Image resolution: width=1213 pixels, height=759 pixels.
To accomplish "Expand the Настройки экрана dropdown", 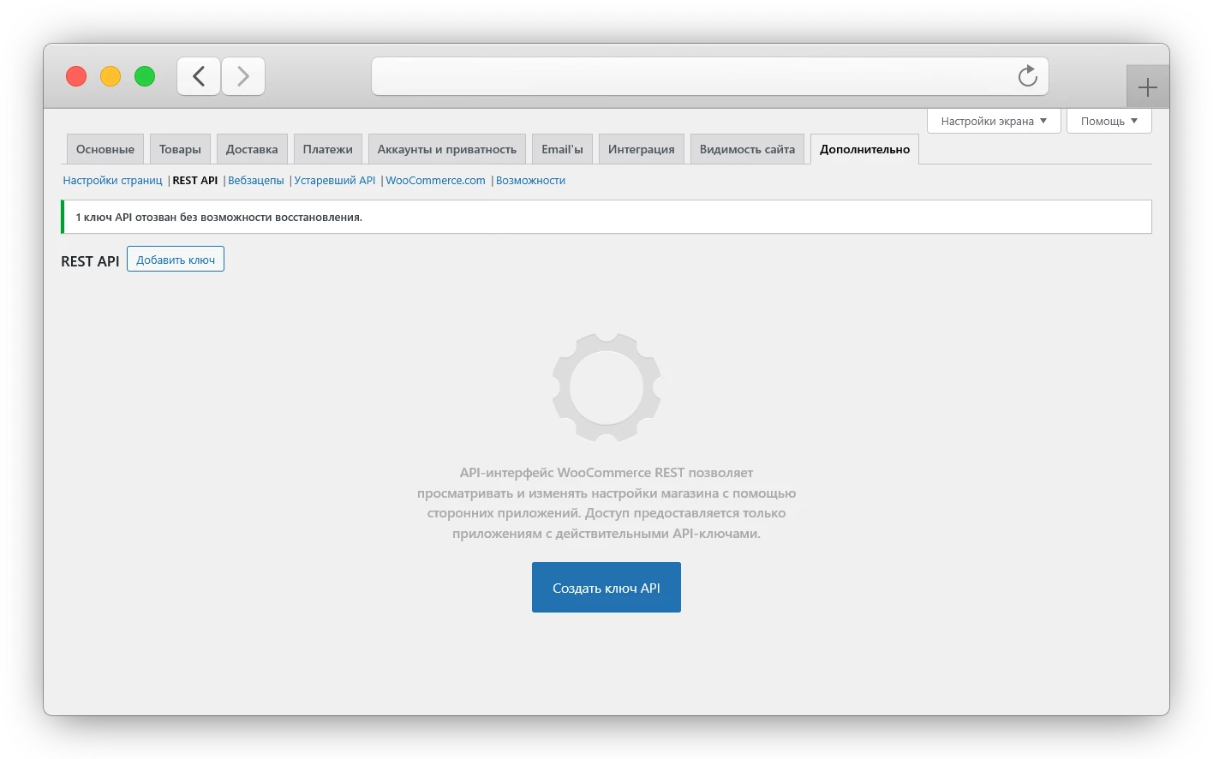I will click(994, 121).
